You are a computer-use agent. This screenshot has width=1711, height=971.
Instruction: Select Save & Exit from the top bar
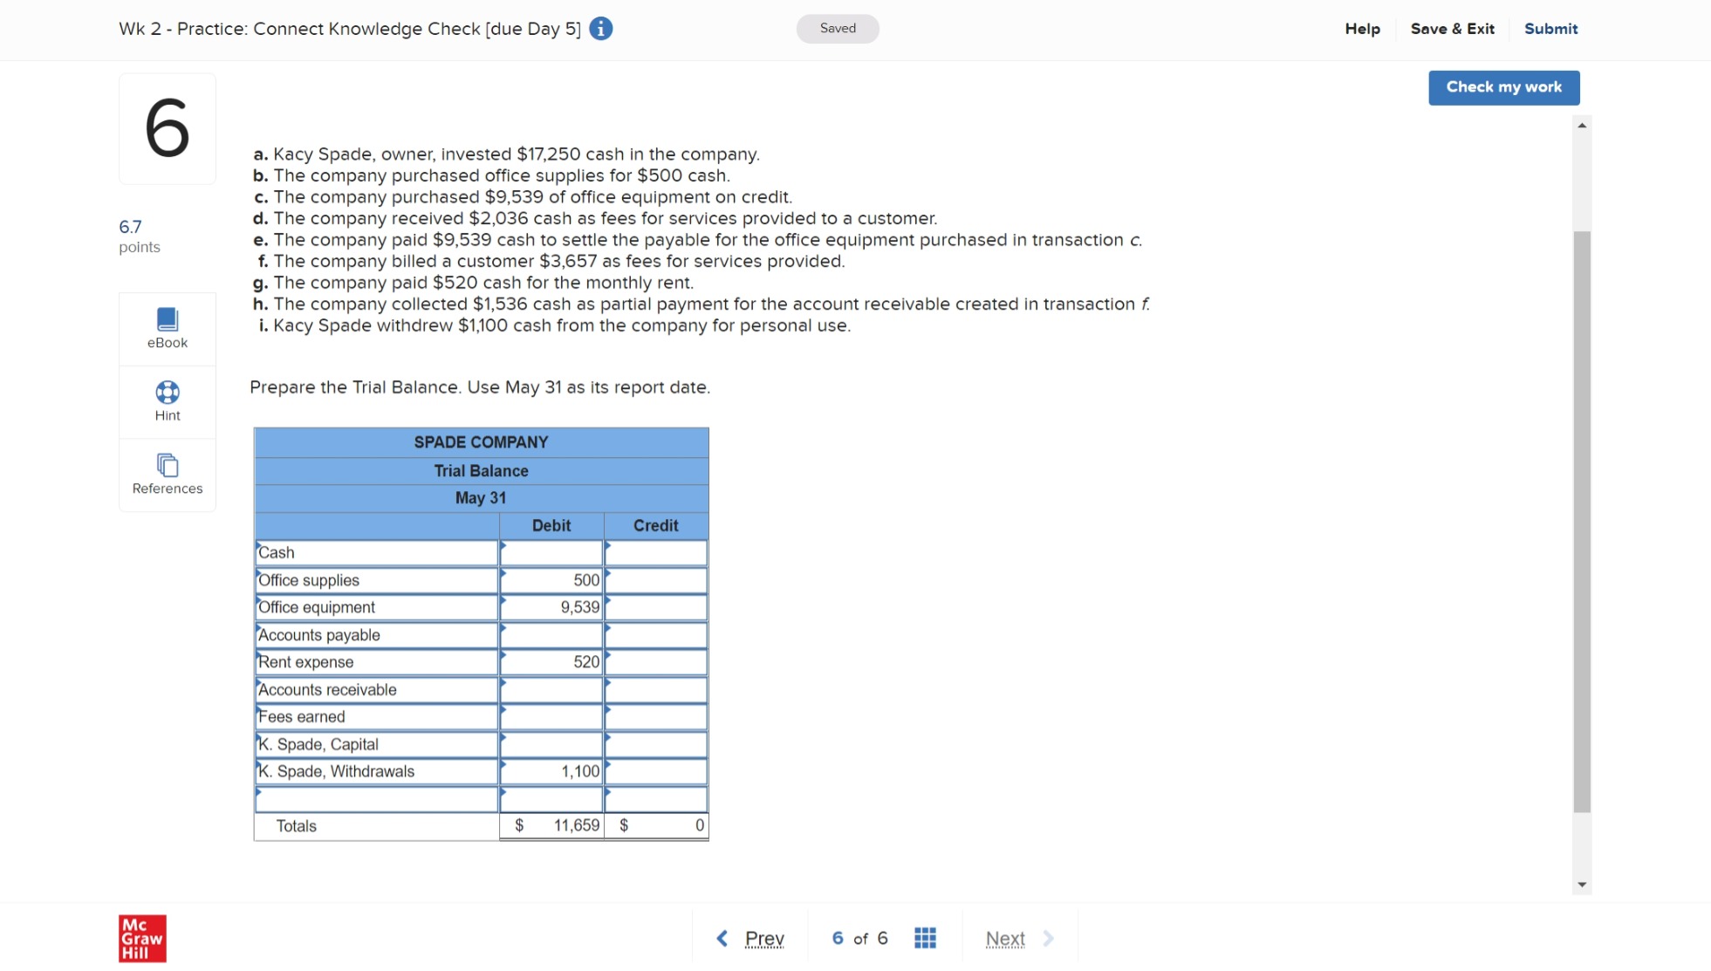1452,28
